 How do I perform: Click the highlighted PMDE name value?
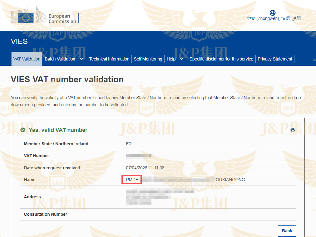(x=131, y=180)
